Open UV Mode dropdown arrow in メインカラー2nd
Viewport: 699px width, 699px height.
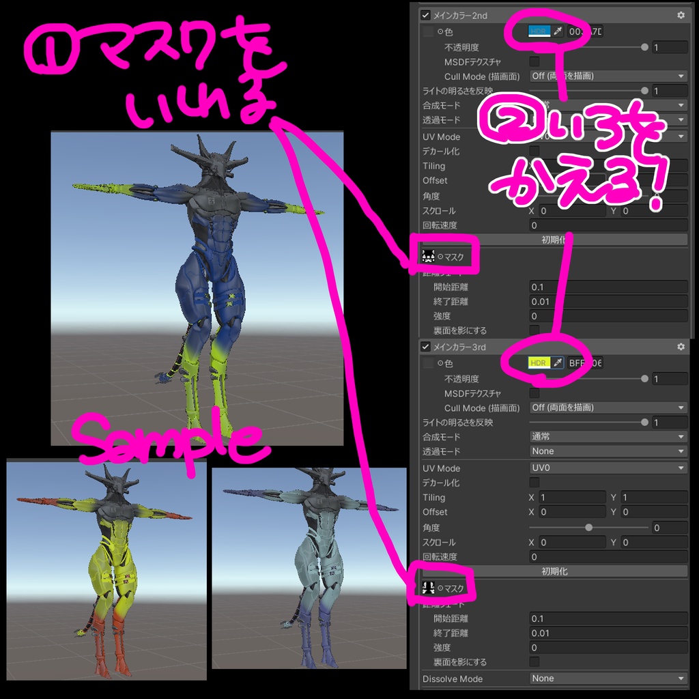pos(681,137)
